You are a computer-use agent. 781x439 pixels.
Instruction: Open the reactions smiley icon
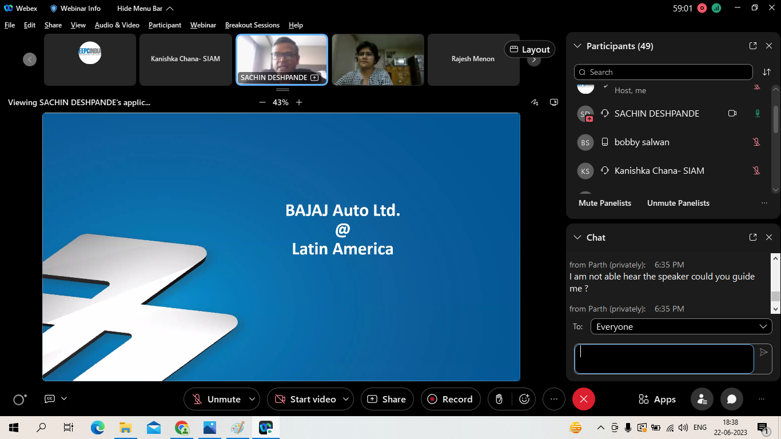524,399
